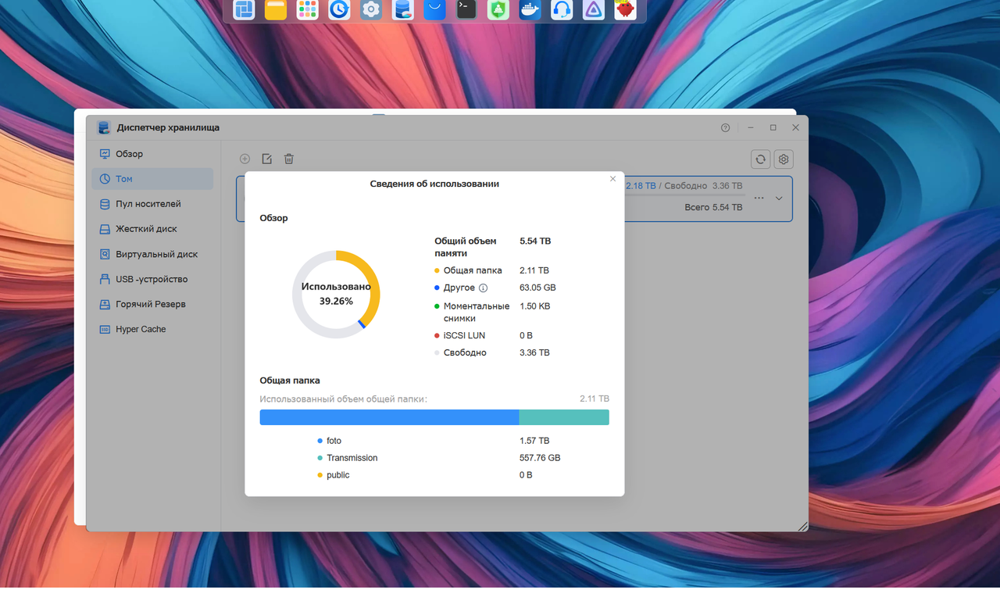Click the Использовано donut chart
Screen dimensions: 1000x590
pyautogui.click(x=336, y=295)
